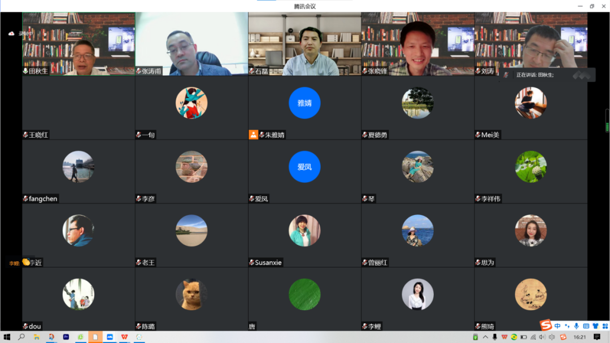Open Sogou skin shirt icon
This screenshot has height=343, width=610.
tap(595, 326)
